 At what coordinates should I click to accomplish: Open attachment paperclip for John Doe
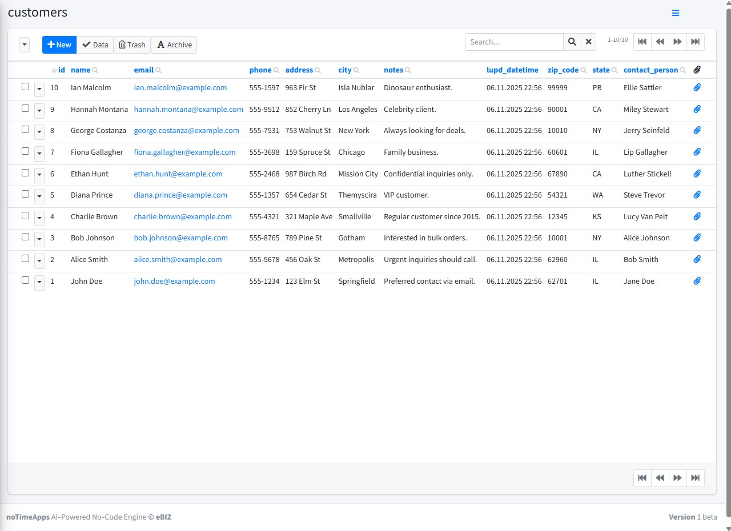(697, 281)
